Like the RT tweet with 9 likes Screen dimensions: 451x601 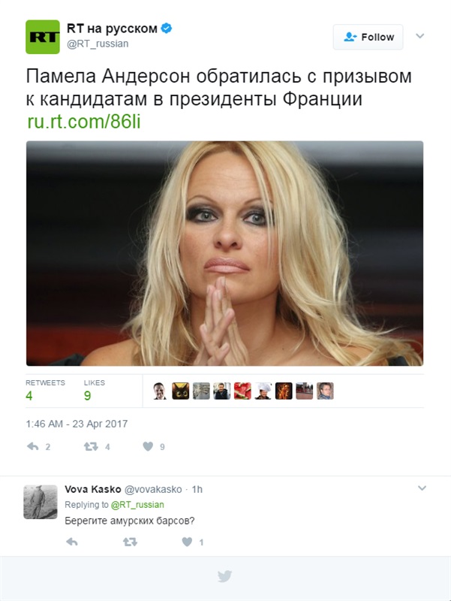click(x=148, y=446)
